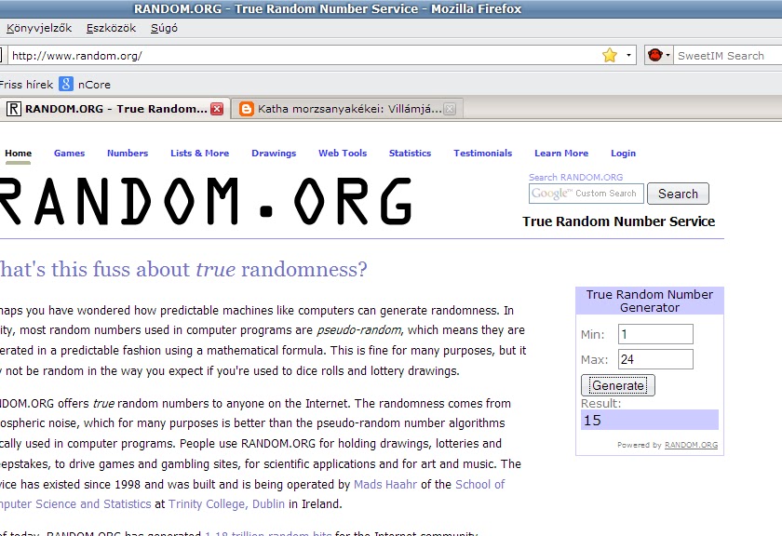Click the Friss hírek bookmark
The image size is (782, 536).
[x=26, y=85]
